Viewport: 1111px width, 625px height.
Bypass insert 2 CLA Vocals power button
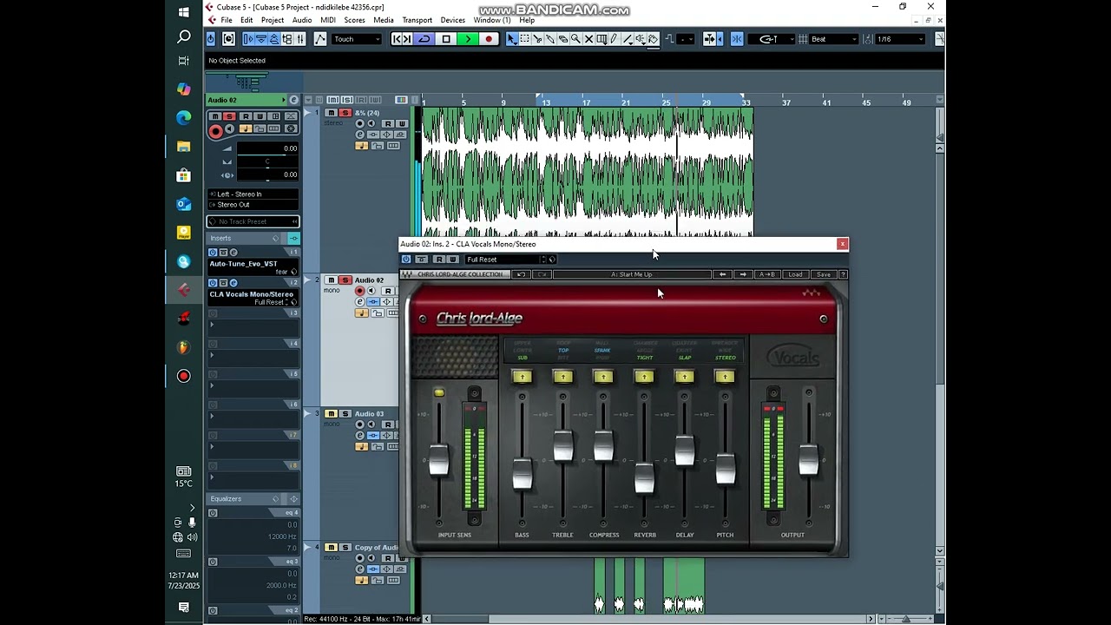tap(213, 283)
